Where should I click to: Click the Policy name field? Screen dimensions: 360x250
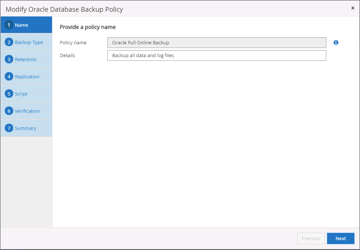coord(217,42)
